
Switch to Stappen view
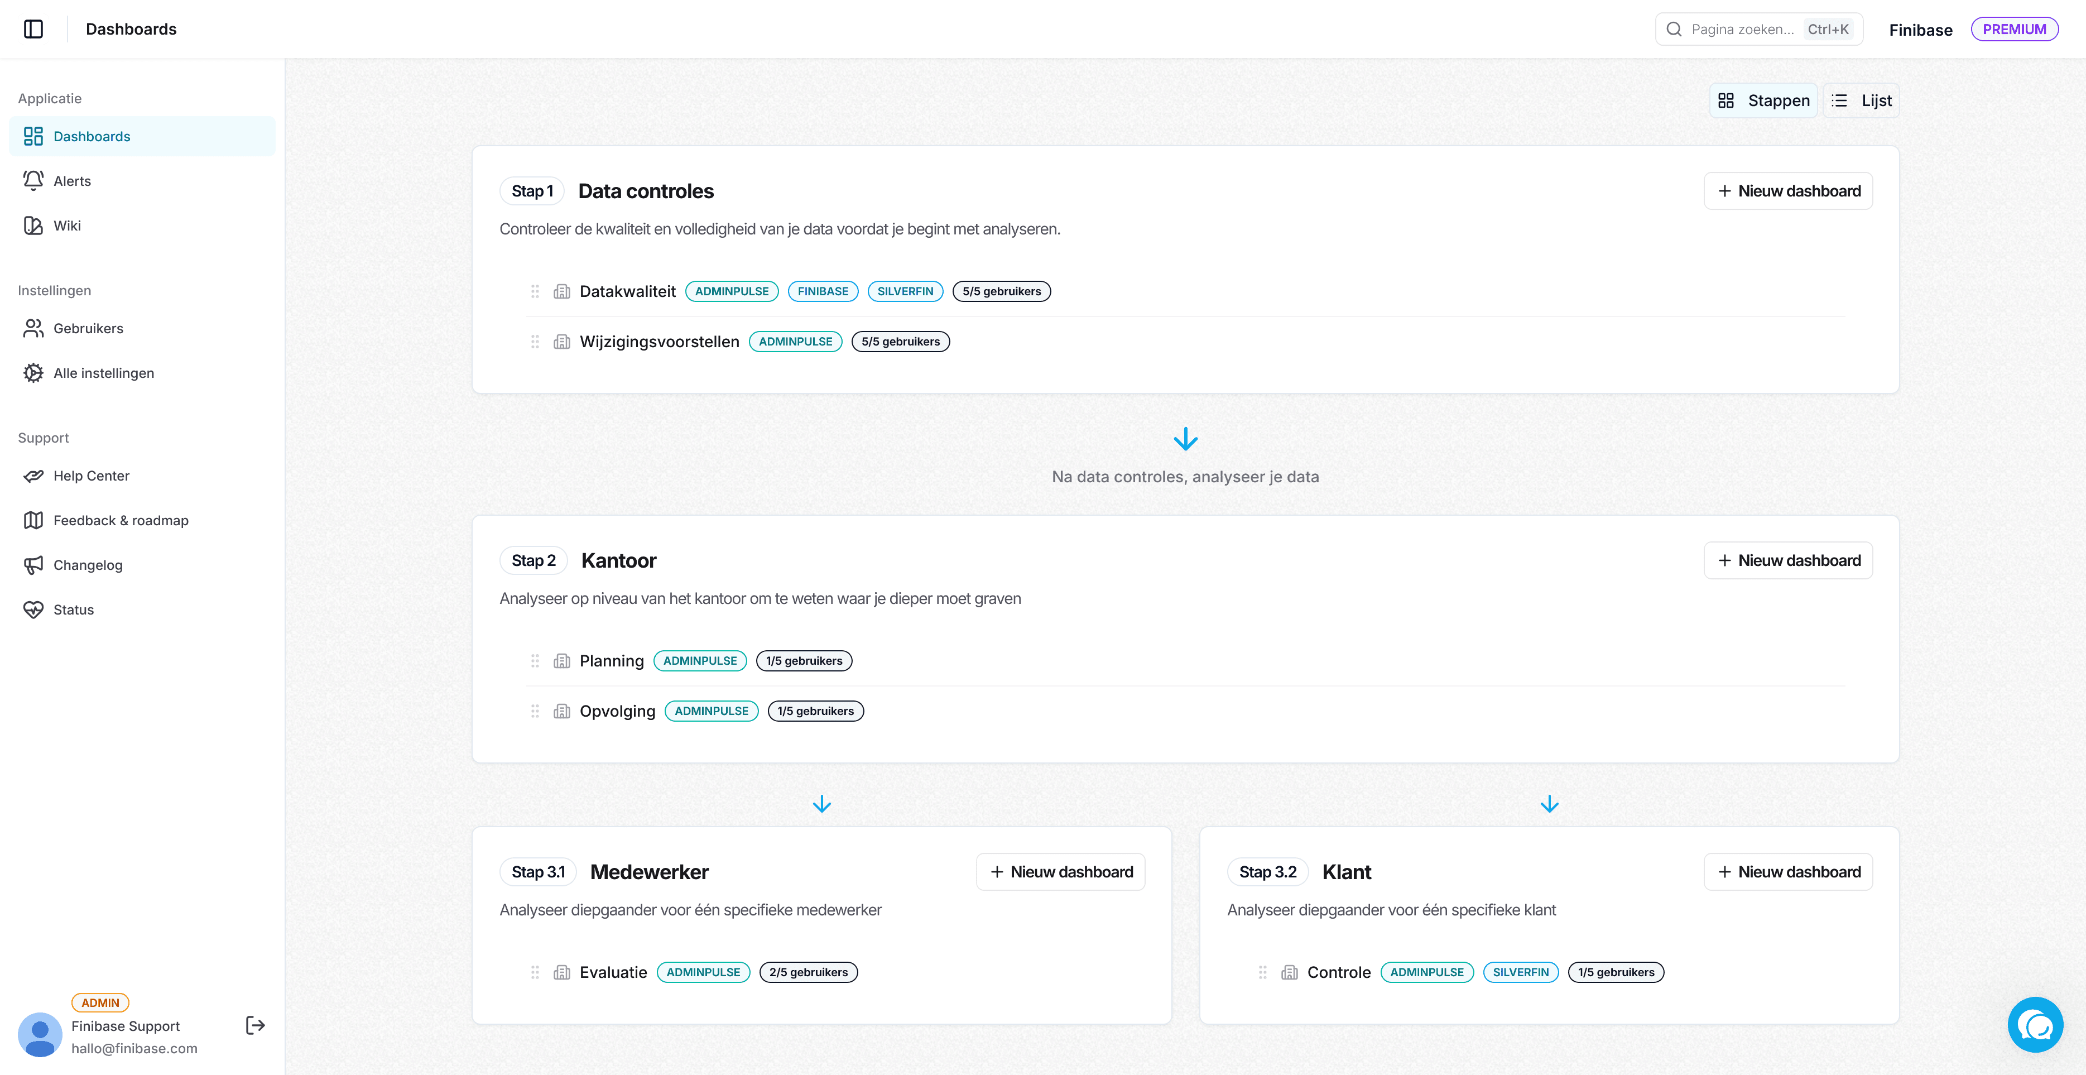(x=1763, y=100)
